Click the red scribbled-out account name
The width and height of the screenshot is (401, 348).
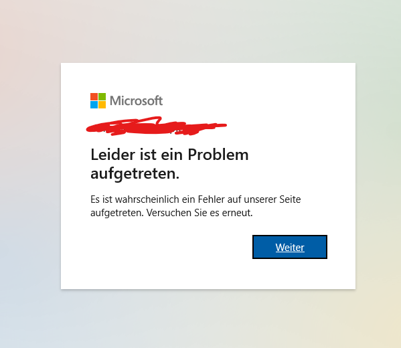point(156,126)
